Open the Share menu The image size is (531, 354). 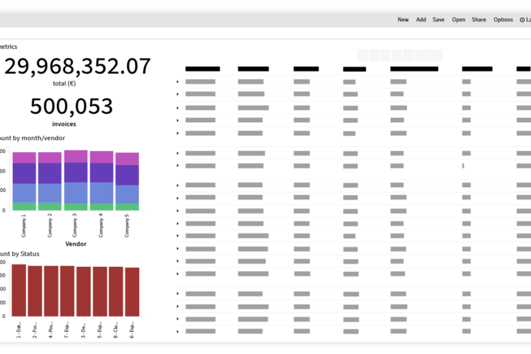tap(479, 20)
